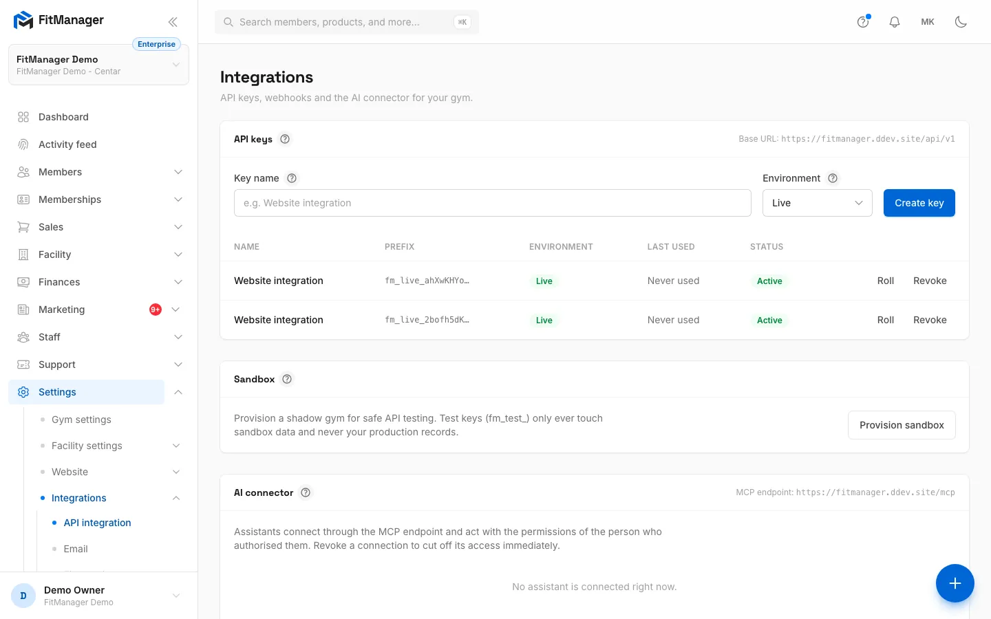Expand the Members menu chevron
Image resolution: width=991 pixels, height=619 pixels.
pos(178,172)
